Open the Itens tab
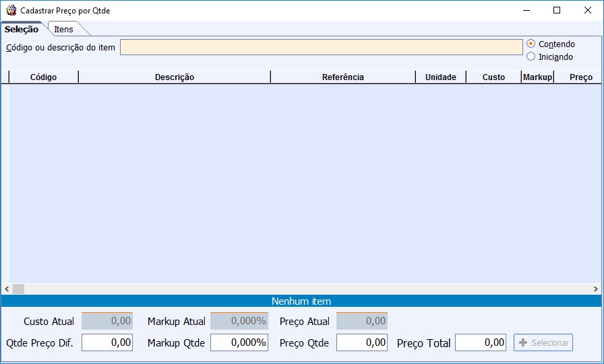This screenshot has height=364, width=604. [x=64, y=29]
